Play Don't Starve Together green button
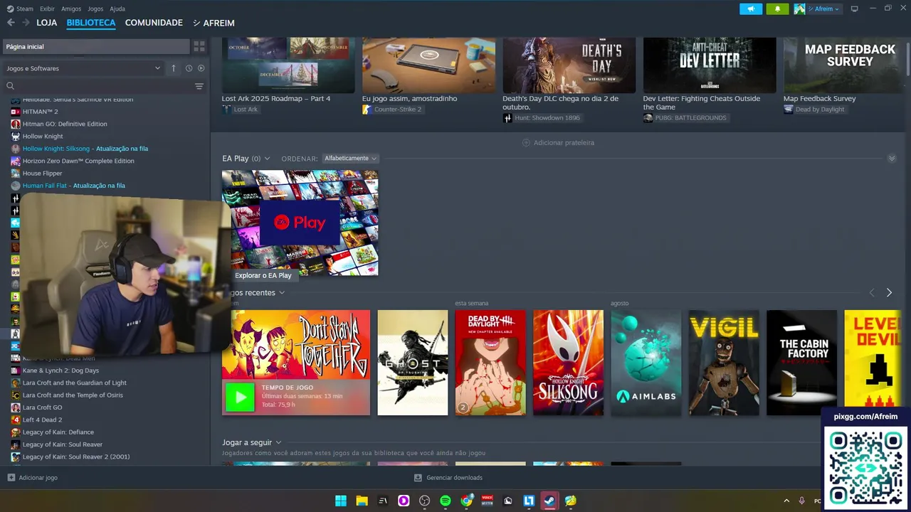The width and height of the screenshot is (911, 512). [240, 398]
